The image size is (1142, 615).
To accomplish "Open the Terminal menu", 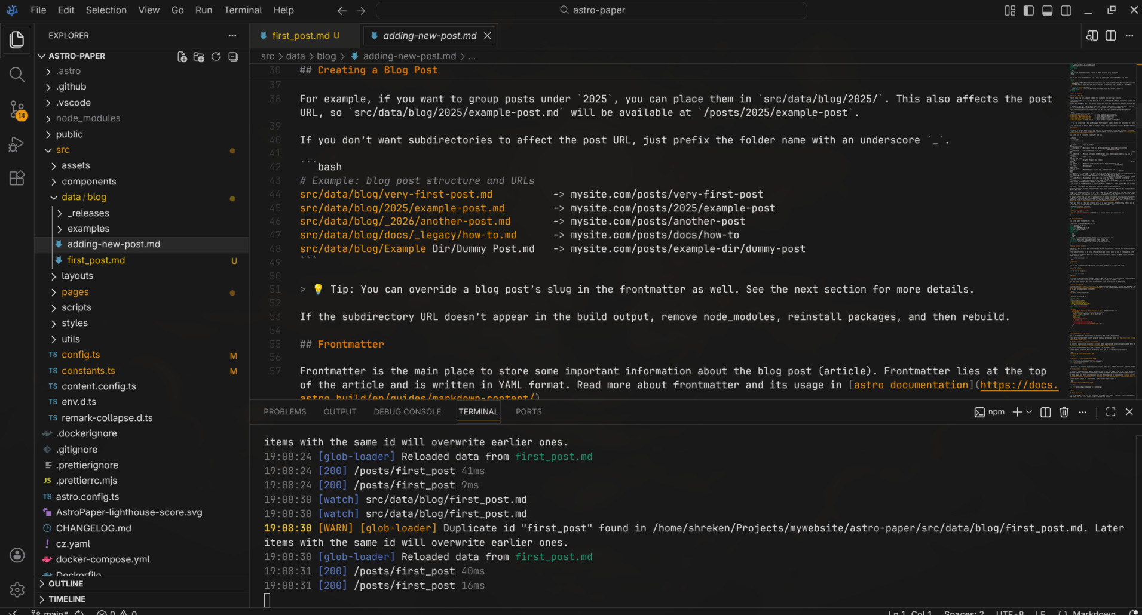I will [243, 10].
